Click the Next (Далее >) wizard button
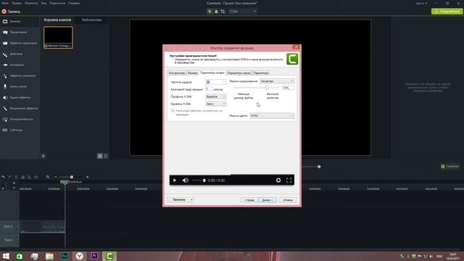This screenshot has width=464, height=261. pos(268,200)
